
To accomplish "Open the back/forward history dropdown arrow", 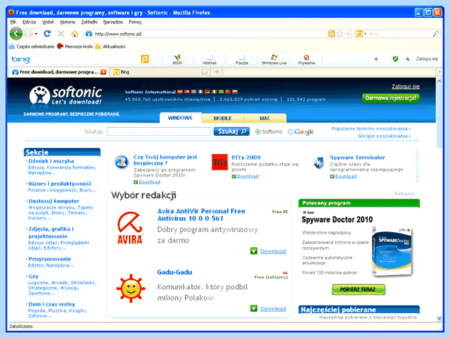I will [36, 34].
